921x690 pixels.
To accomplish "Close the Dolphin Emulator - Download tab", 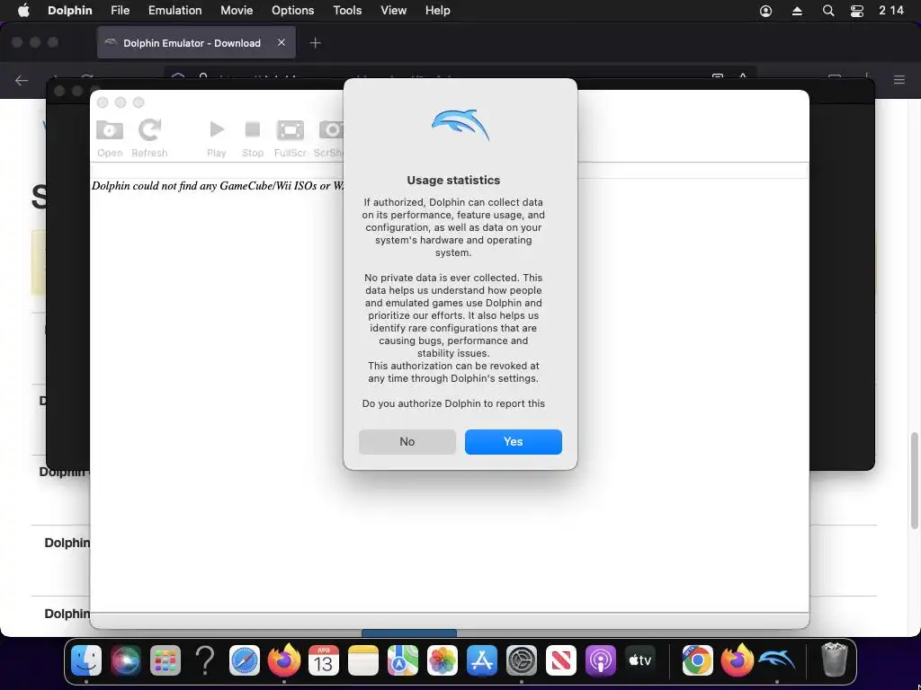I will [x=282, y=42].
